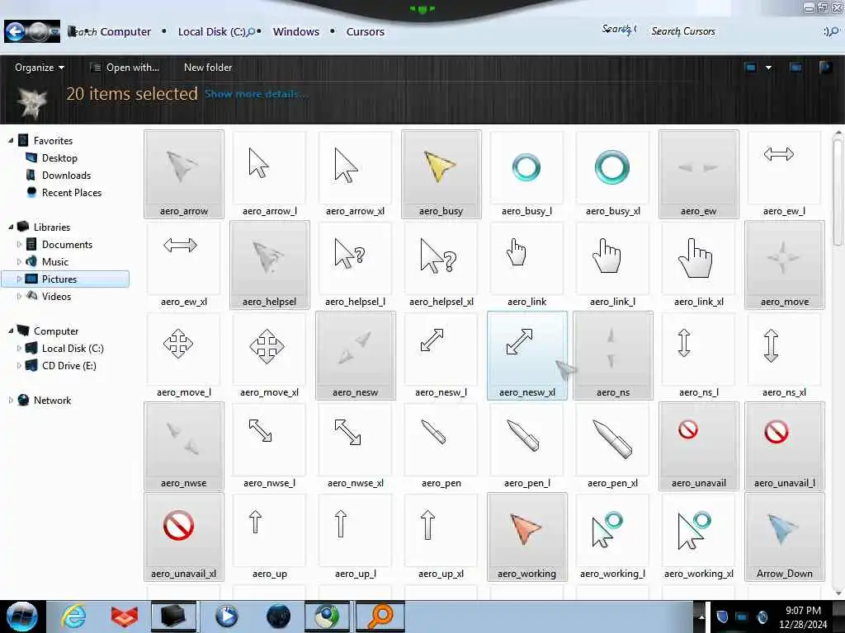The image size is (845, 633).
Task: Select the aero_pen cursor file
Action: point(441,446)
